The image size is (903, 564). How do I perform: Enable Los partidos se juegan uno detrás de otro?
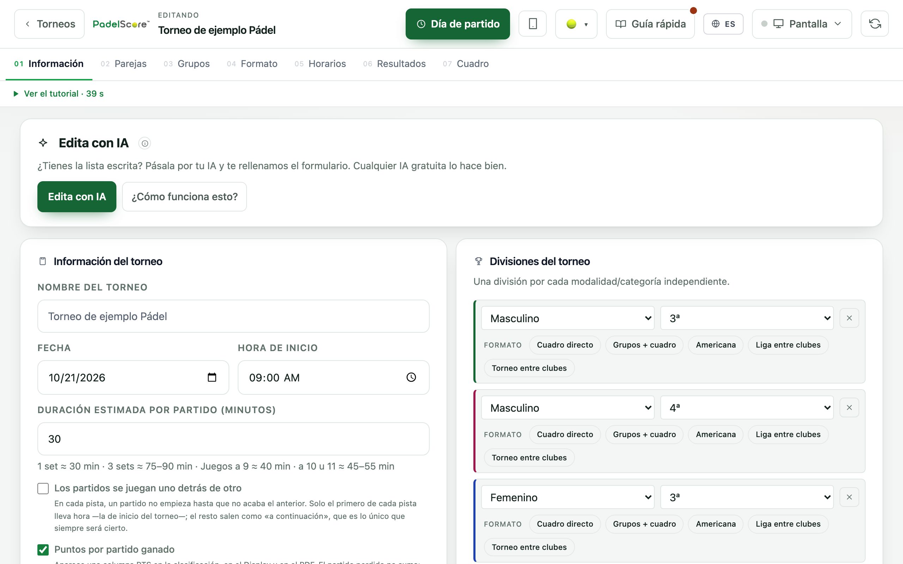tap(43, 488)
